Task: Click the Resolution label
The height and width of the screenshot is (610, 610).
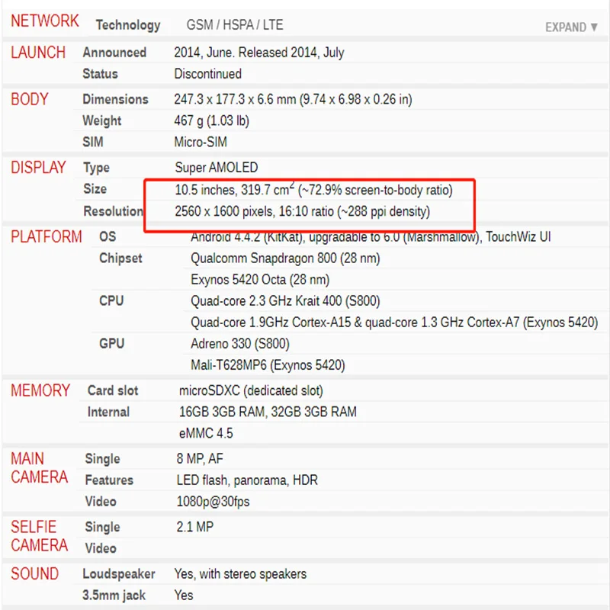Action: (x=113, y=211)
